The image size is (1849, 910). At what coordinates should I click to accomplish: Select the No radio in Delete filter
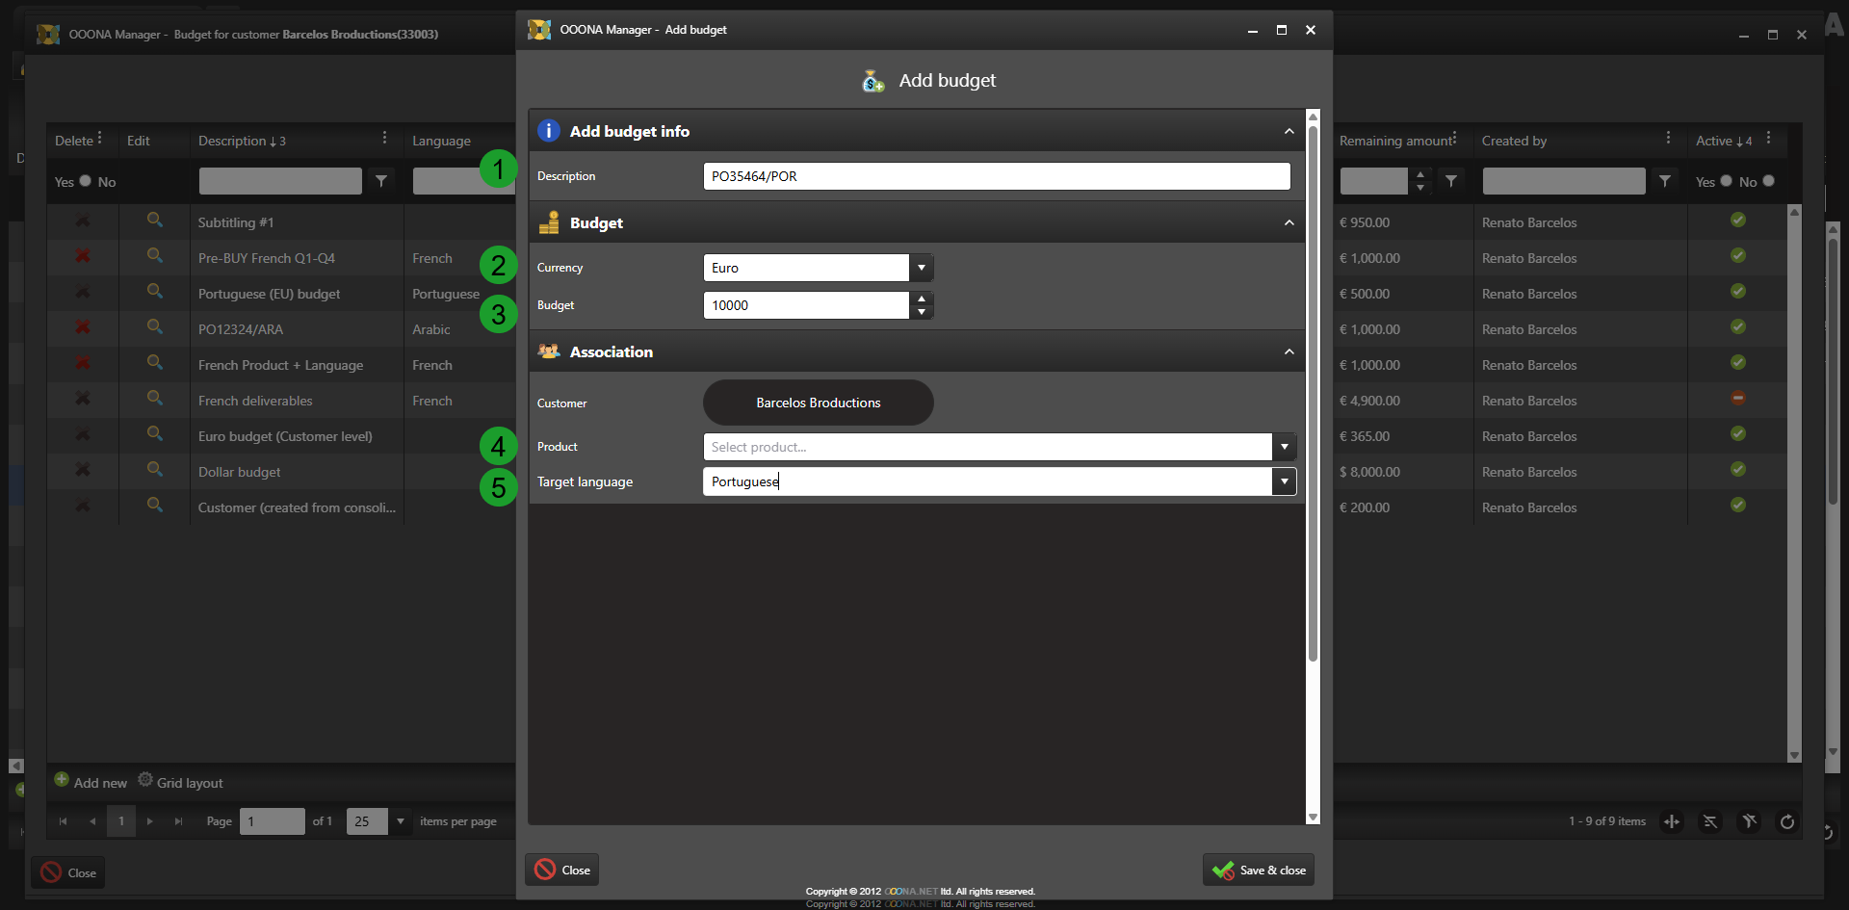coord(86,181)
